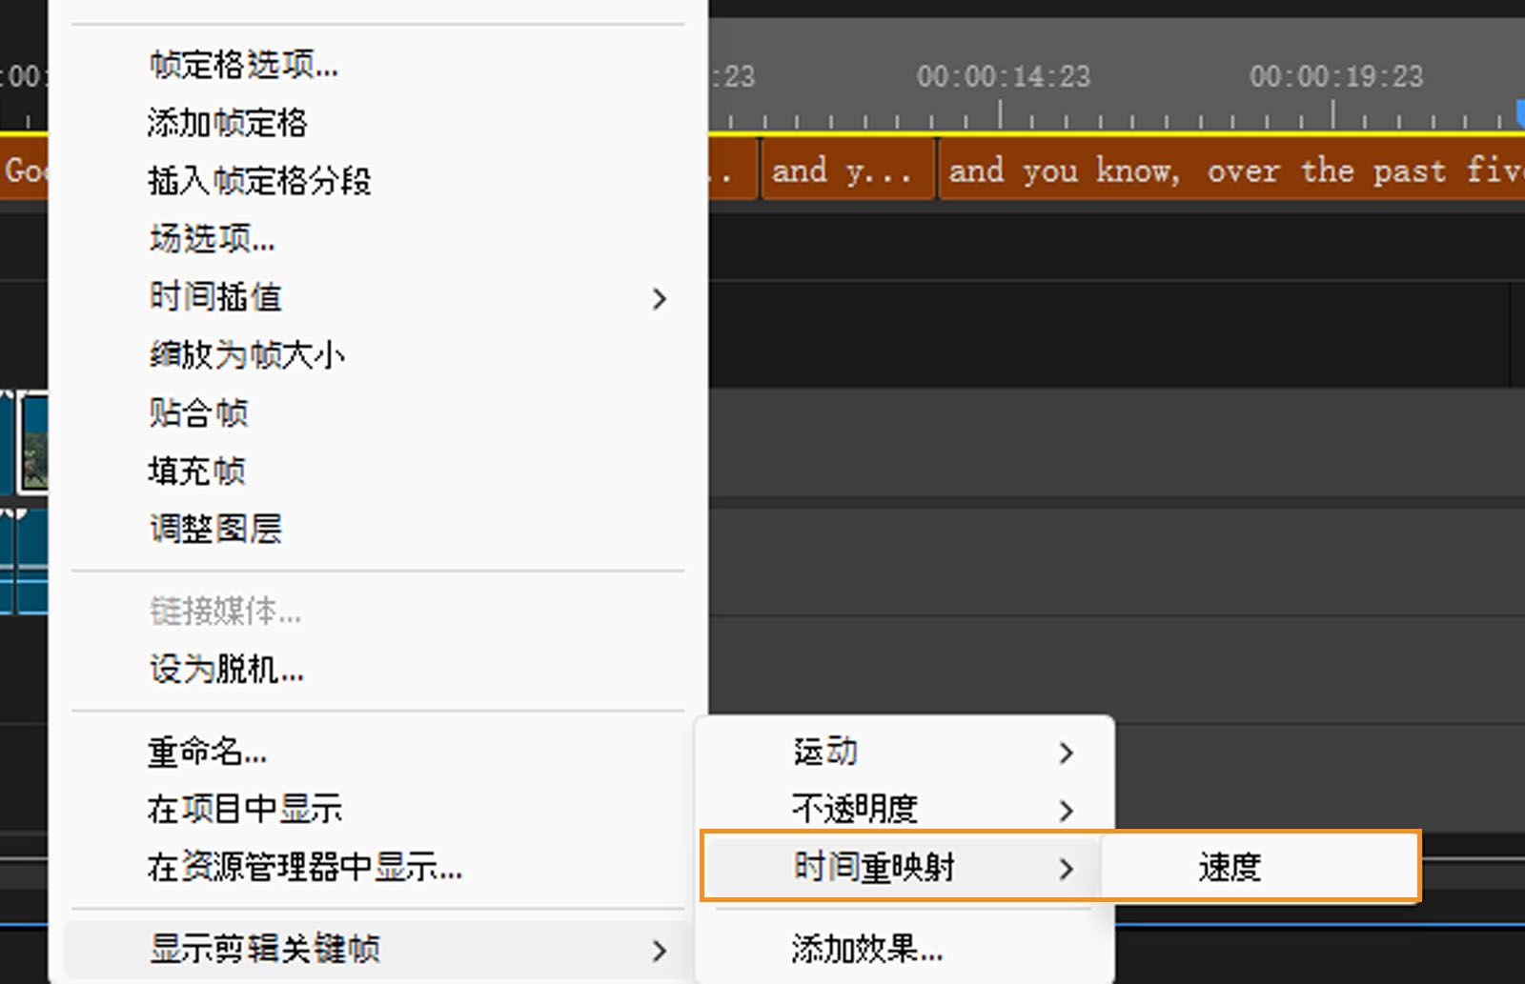Click the 00:00:14:23 mark on the time ruler
The height and width of the screenshot is (984, 1525).
(1003, 76)
